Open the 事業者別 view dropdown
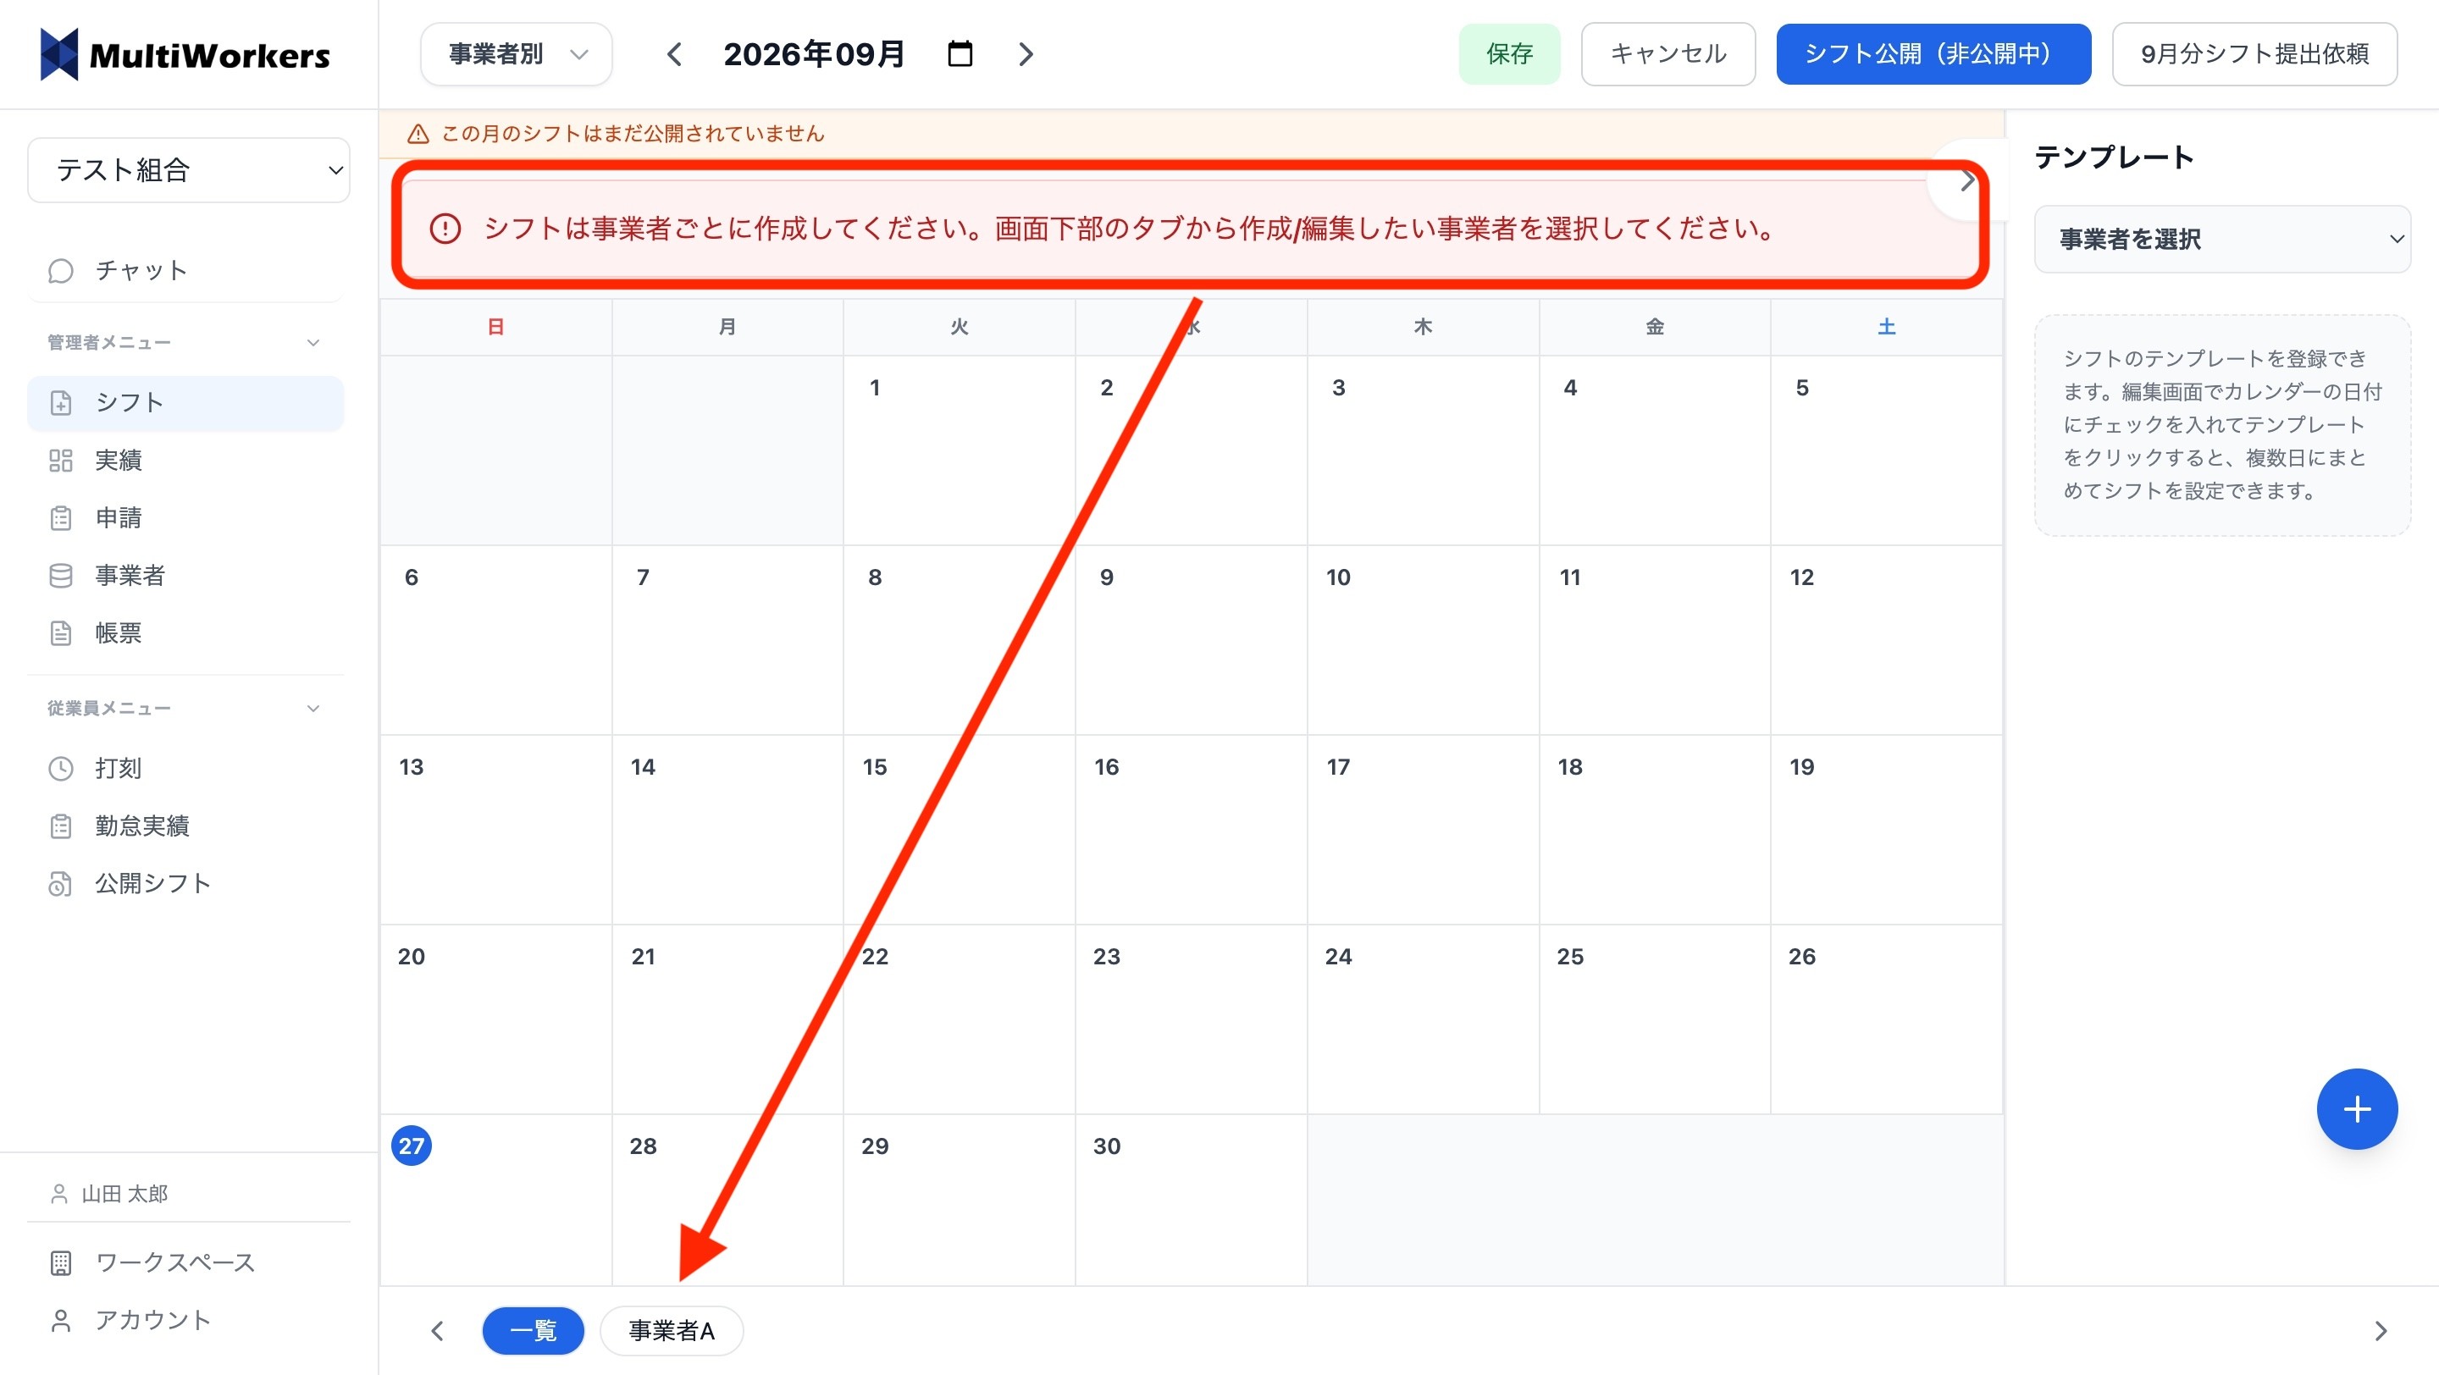2439x1375 pixels. click(516, 54)
